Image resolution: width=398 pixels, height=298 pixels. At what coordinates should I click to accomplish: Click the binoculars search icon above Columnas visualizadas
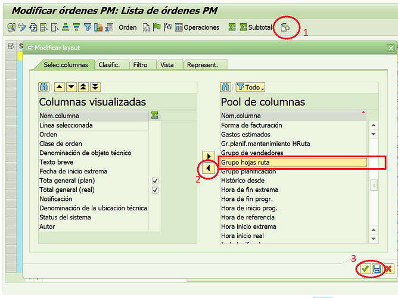43,87
